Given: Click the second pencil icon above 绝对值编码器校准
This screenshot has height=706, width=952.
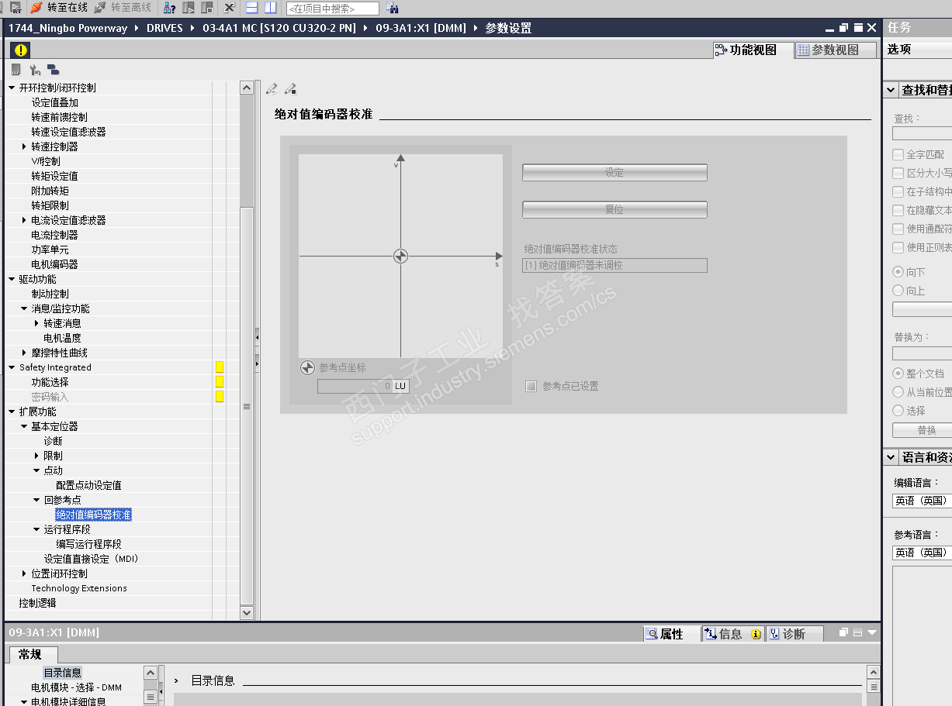Looking at the screenshot, I should tap(290, 89).
